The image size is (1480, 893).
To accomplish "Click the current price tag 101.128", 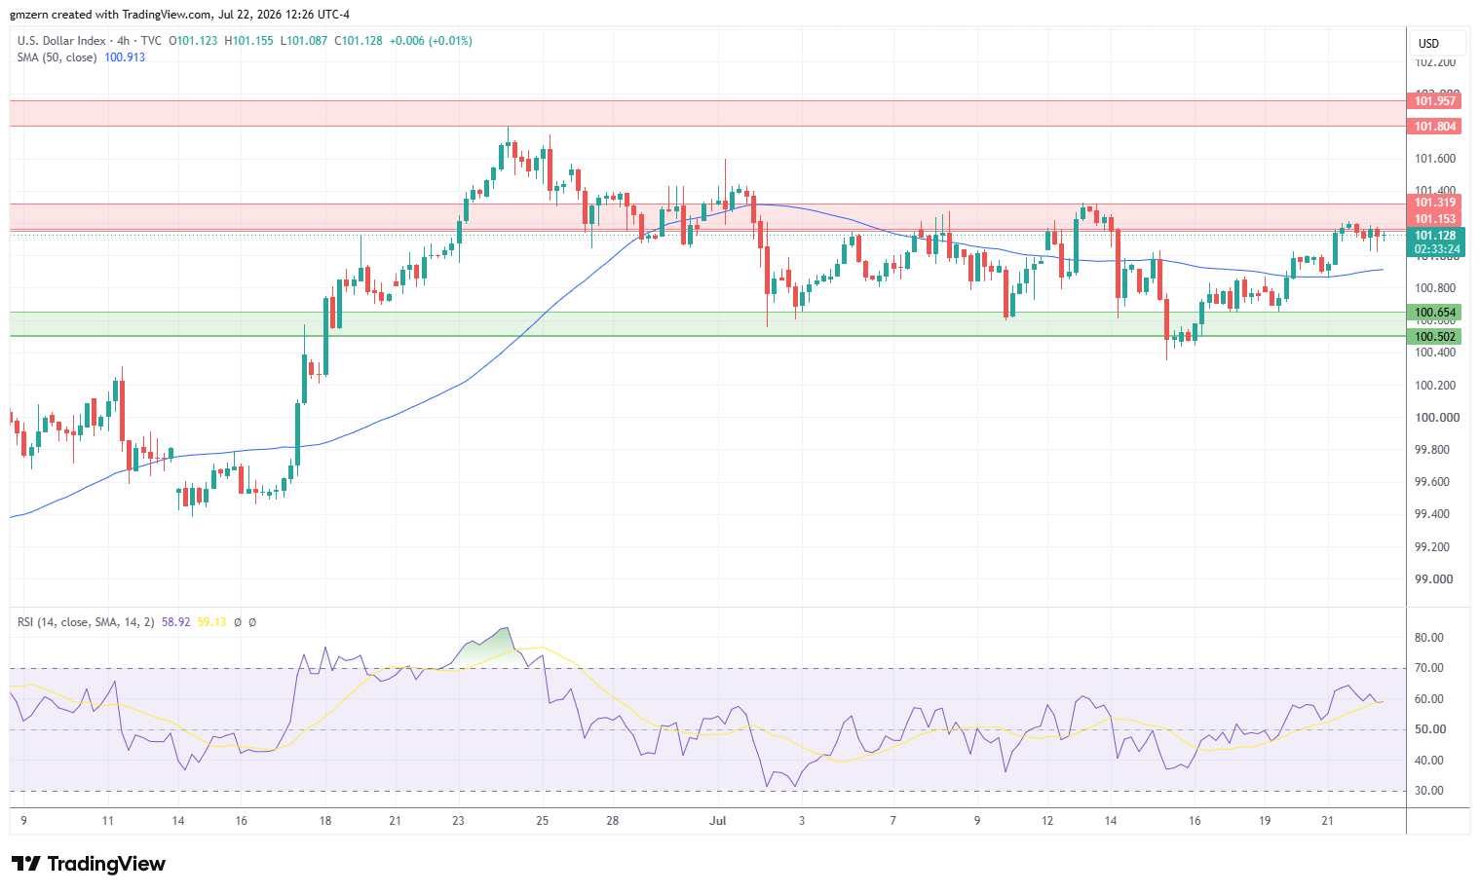I will (x=1435, y=236).
